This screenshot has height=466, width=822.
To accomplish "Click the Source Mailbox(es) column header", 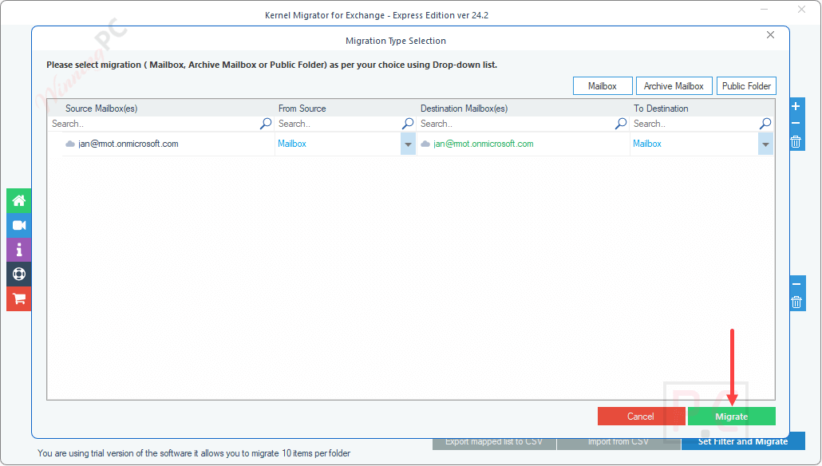I will [x=101, y=109].
